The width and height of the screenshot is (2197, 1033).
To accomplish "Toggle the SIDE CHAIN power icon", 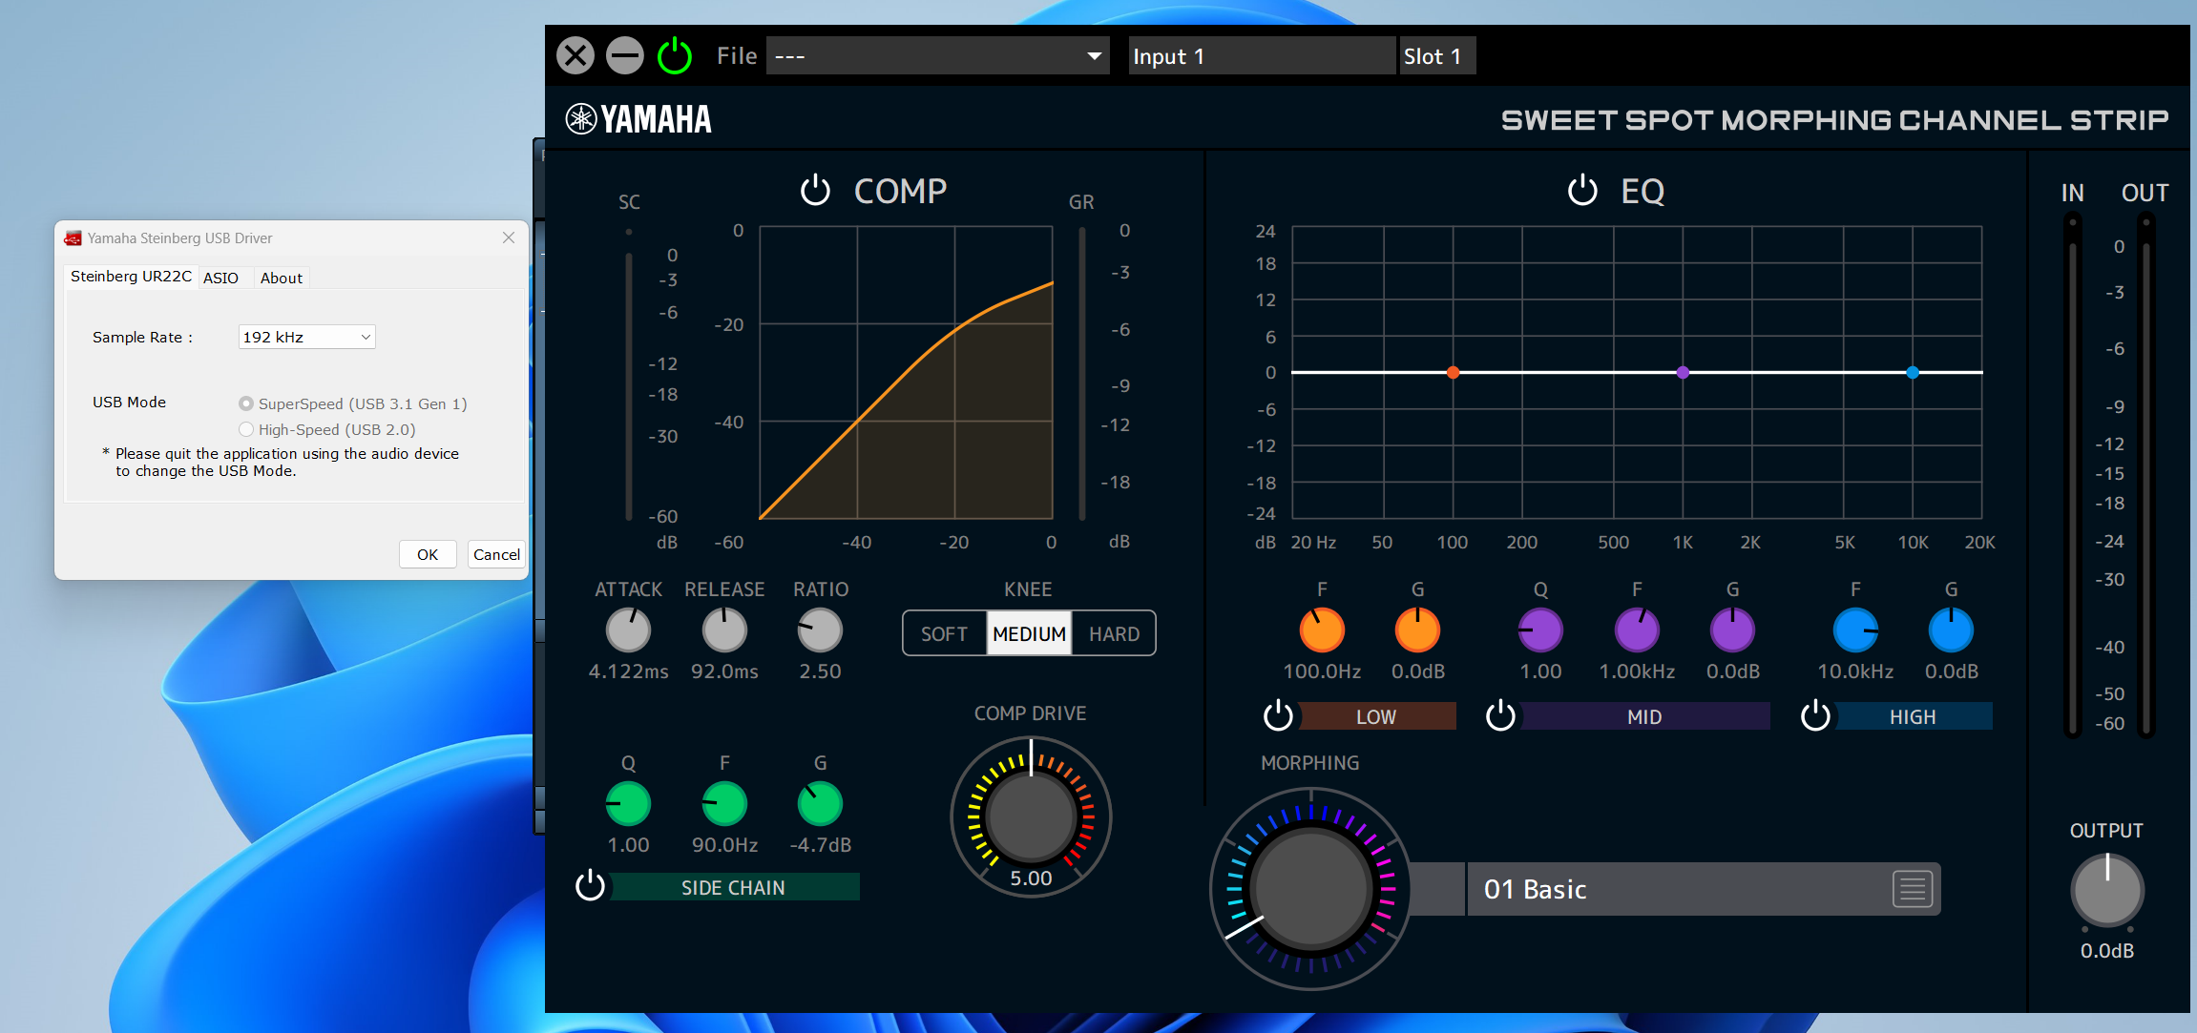I will (x=590, y=886).
